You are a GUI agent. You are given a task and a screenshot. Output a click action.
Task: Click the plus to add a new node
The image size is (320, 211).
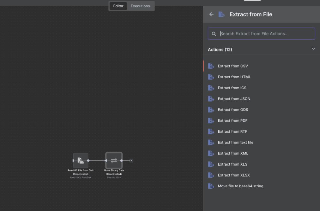coord(131,160)
